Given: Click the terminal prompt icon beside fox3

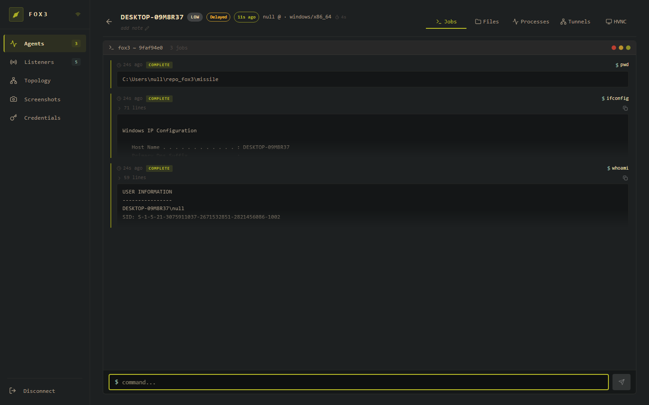Looking at the screenshot, I should click(x=111, y=47).
